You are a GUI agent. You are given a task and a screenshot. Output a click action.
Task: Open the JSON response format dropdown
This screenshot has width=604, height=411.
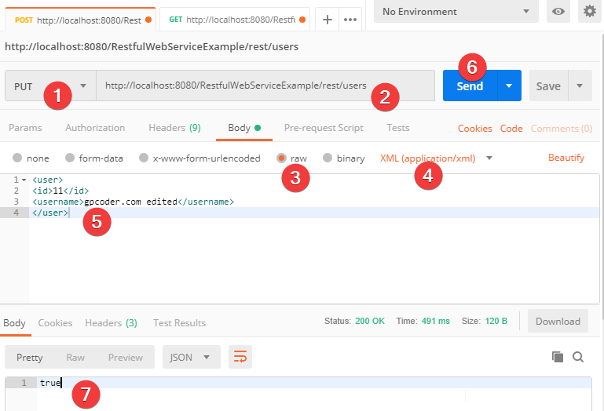192,357
